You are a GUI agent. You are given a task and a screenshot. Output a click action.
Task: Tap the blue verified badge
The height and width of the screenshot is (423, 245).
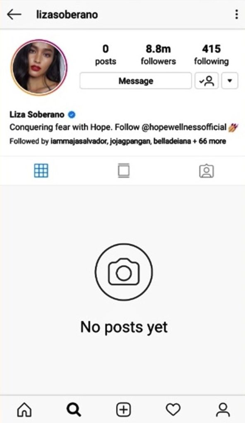point(72,115)
